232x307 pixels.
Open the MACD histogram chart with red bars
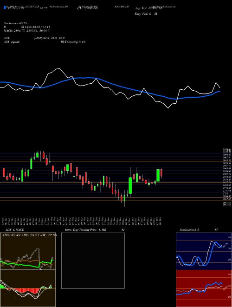28,288
